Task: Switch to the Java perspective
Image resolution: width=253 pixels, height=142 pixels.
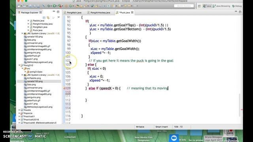Action: click(x=207, y=6)
